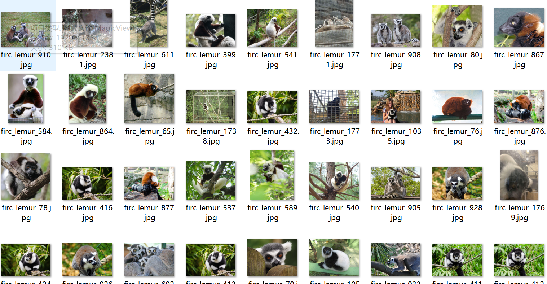Select firc_lemur_876.jpg file

519,107
